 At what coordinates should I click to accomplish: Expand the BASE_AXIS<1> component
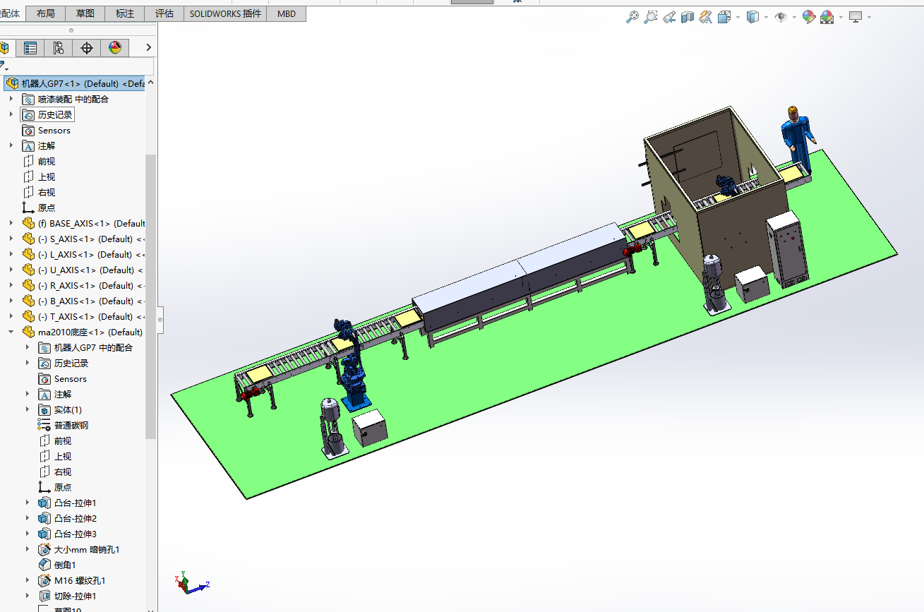tap(11, 223)
